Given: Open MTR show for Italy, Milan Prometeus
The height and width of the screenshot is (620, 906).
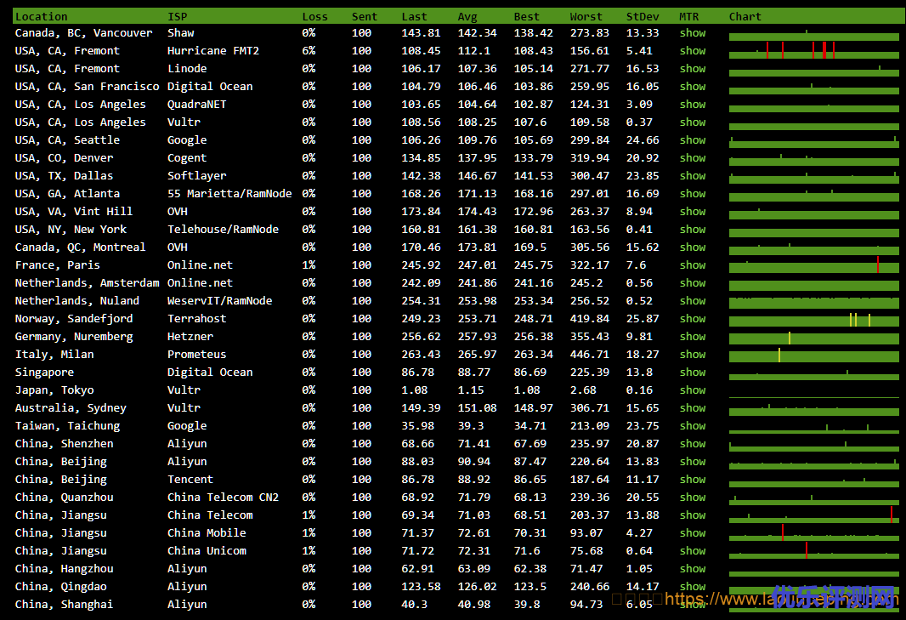Looking at the screenshot, I should point(692,355).
